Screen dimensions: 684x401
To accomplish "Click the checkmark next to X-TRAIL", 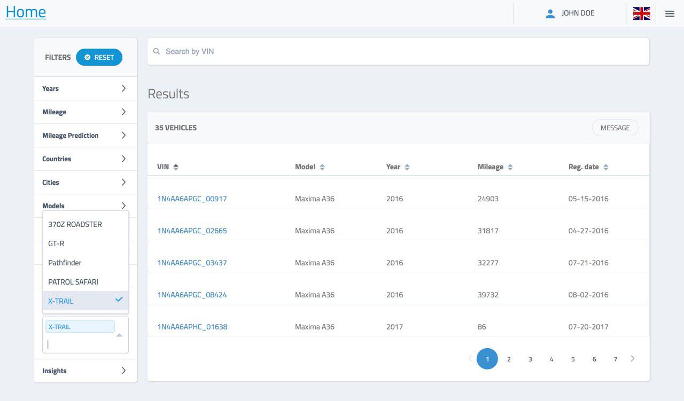I will [x=119, y=300].
